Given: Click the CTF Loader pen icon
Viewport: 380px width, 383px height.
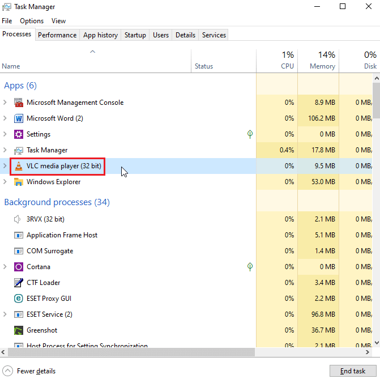Looking at the screenshot, I should (19, 283).
